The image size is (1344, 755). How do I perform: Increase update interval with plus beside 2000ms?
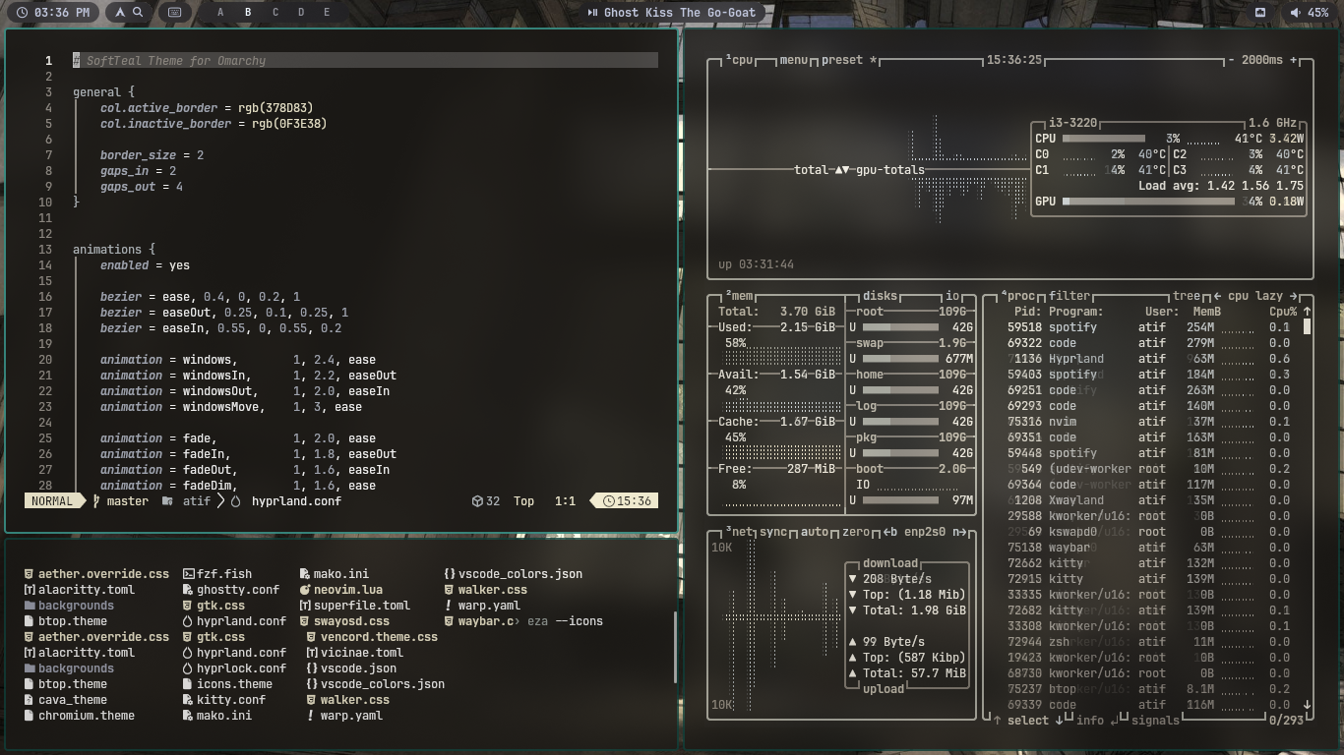tap(1293, 60)
